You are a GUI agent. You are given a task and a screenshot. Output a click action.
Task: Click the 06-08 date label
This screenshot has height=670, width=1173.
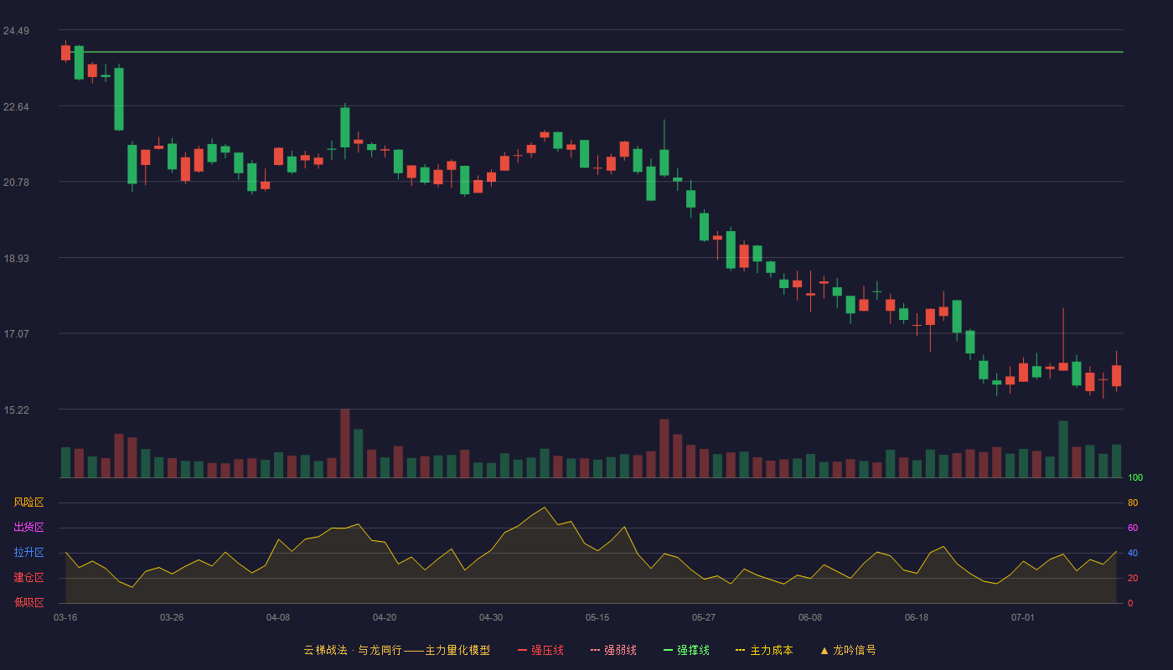[810, 617]
